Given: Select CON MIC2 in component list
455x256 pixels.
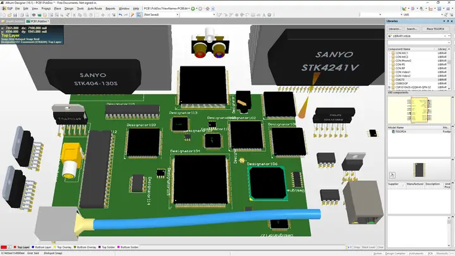Looking at the screenshot, I should (x=402, y=57).
